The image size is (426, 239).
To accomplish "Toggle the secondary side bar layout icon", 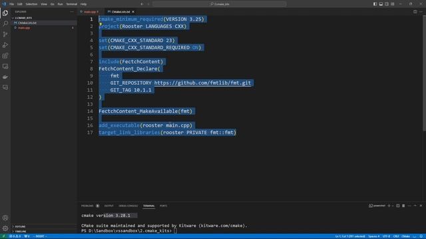I will coord(387,4).
